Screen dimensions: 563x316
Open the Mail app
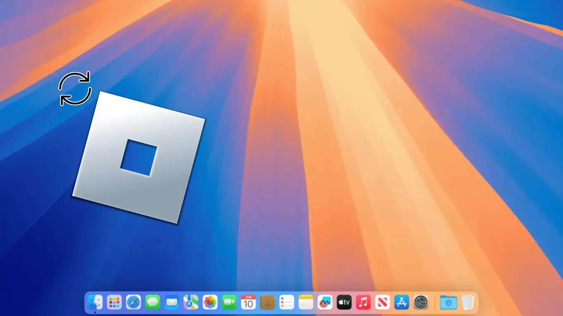(x=172, y=302)
